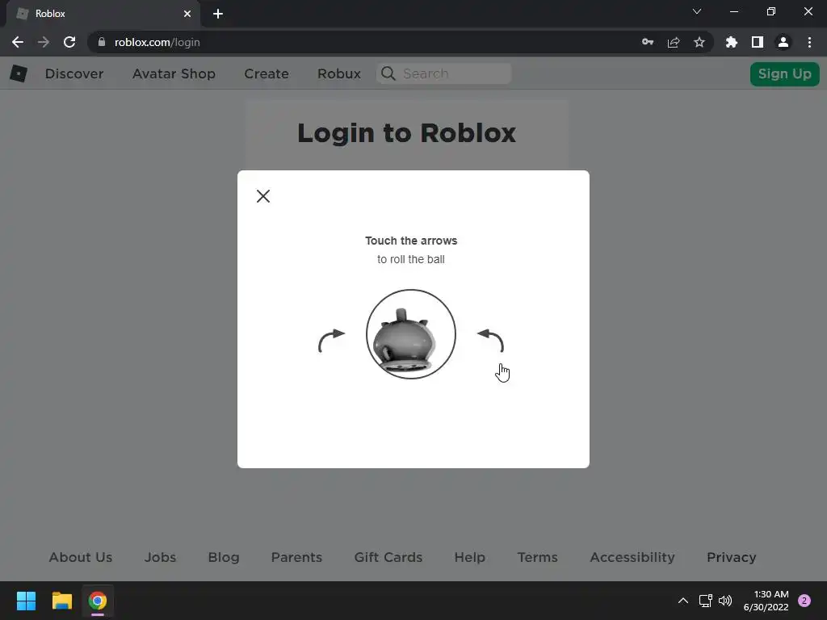Screen dimensions: 827x620
Task: Rotate the ball with the right curved arrow
Action: [490, 340]
